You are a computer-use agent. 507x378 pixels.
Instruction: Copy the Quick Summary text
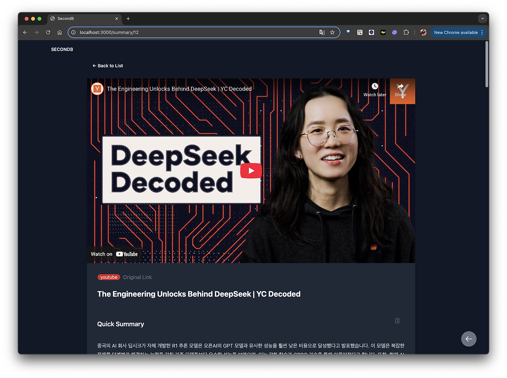pos(397,321)
